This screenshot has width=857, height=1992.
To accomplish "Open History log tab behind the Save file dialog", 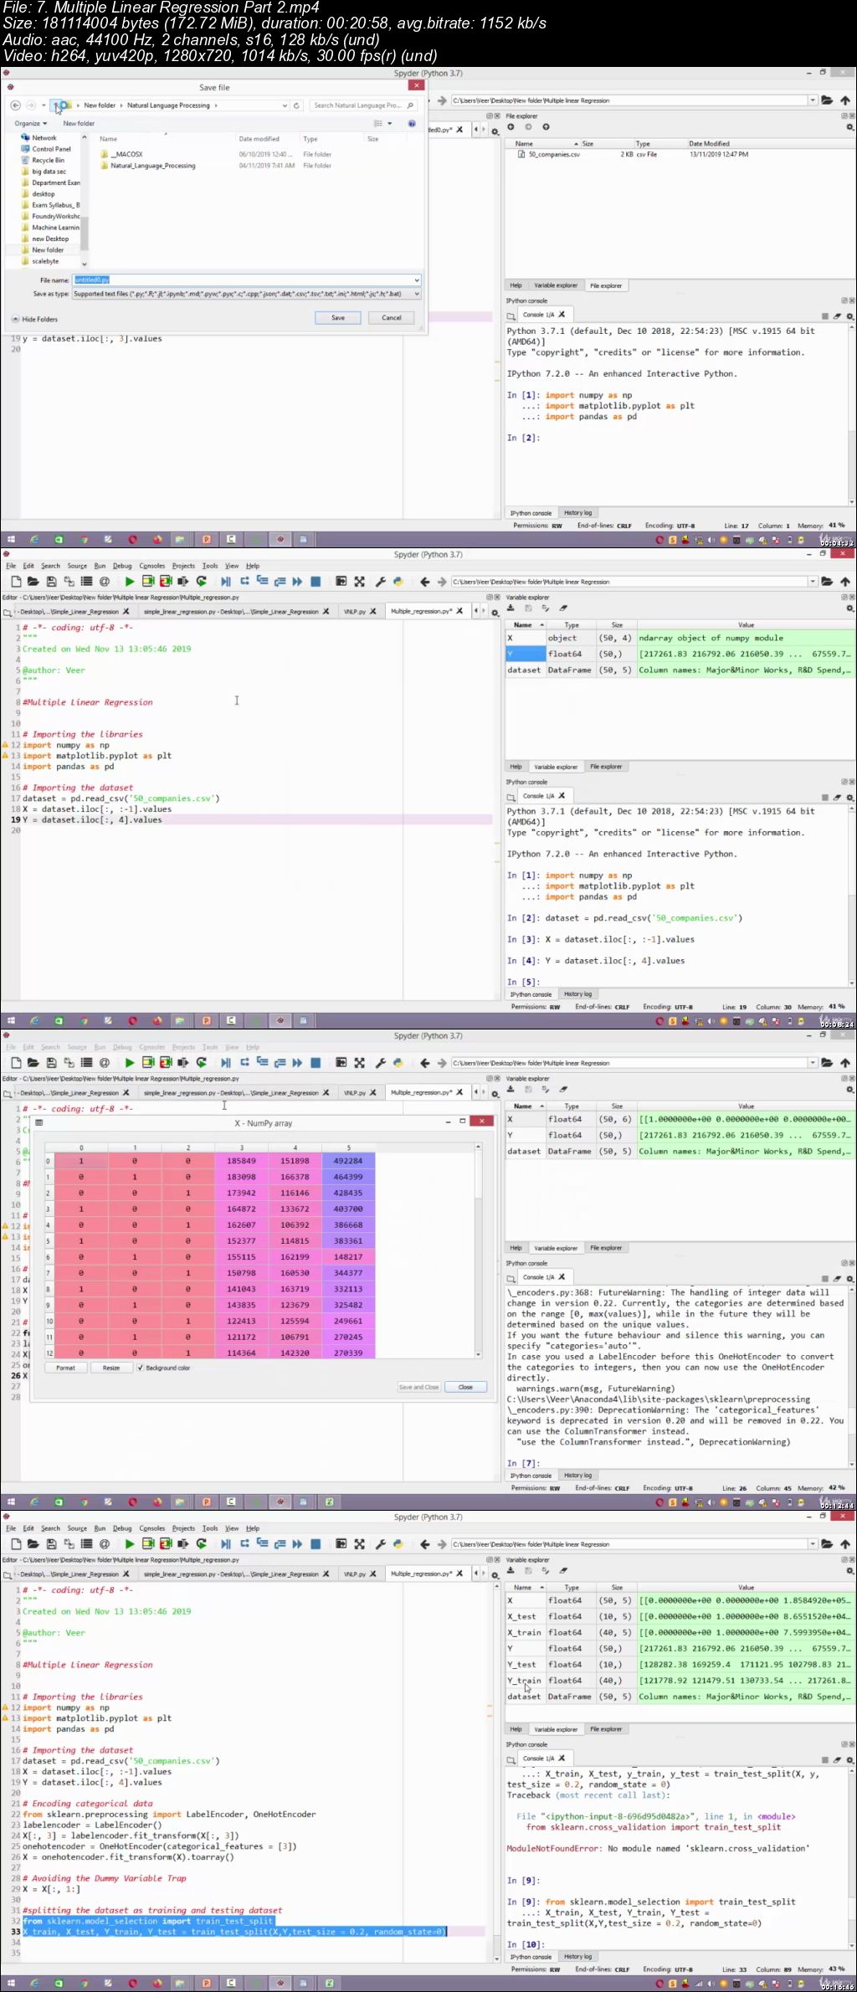I will (577, 513).
